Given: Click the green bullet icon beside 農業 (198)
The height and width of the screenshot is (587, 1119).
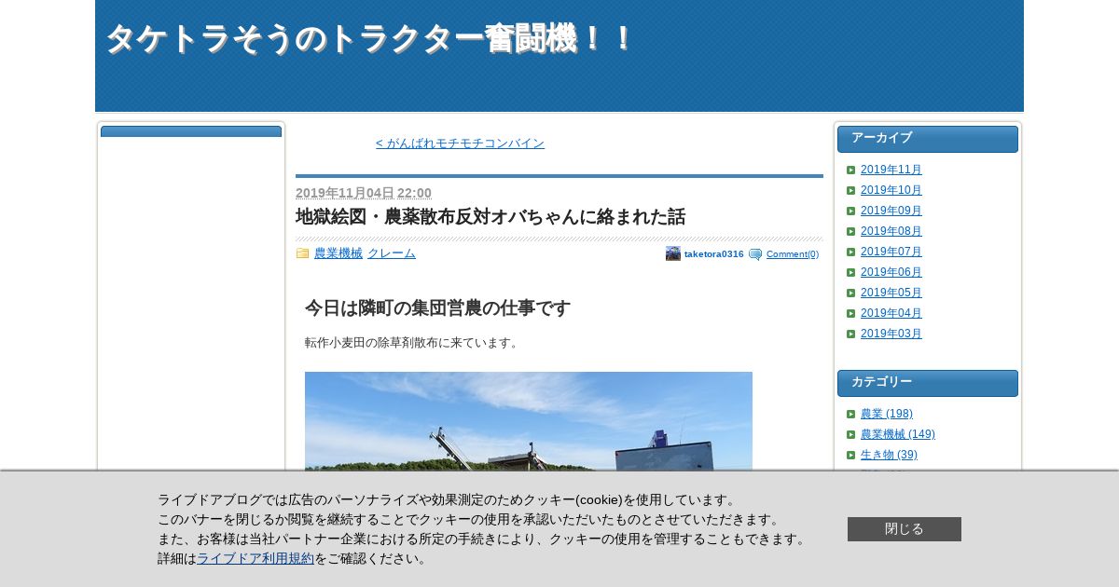Looking at the screenshot, I should pyautogui.click(x=851, y=414).
